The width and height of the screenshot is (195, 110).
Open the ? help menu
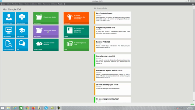pos(64,4)
